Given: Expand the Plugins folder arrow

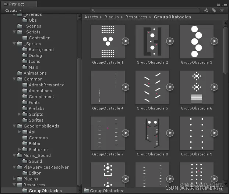Looking at the screenshot, I should pos(14,179).
